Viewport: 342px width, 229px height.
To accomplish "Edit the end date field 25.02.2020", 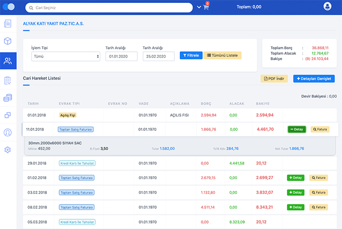I will click(159, 57).
